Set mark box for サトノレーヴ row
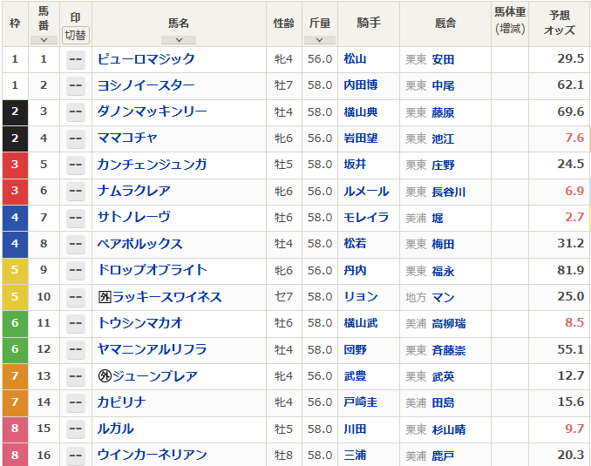The width and height of the screenshot is (591, 466). click(76, 218)
